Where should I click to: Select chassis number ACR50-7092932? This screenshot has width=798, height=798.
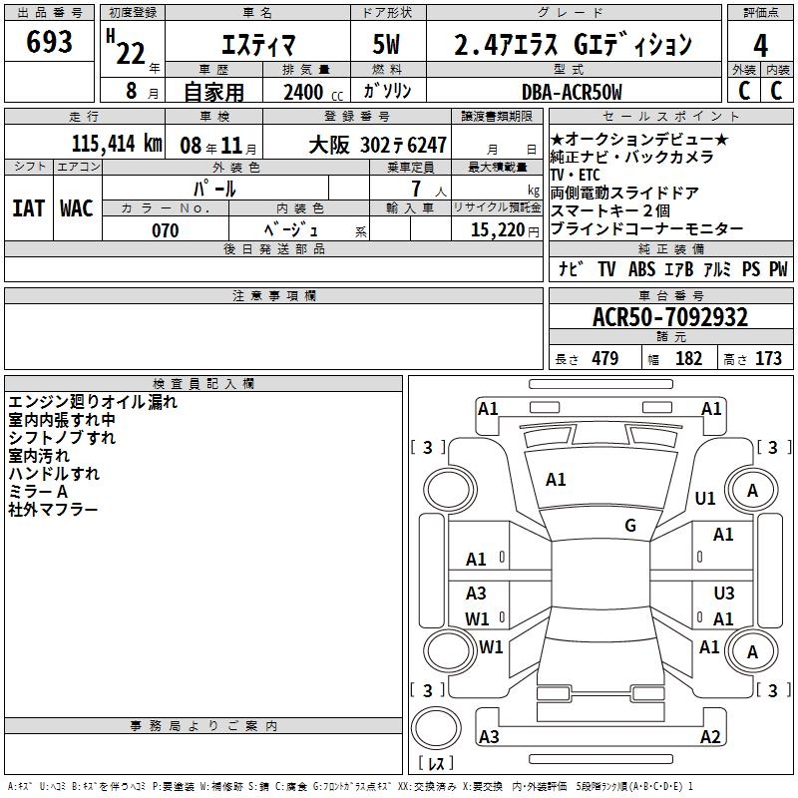[x=670, y=317]
